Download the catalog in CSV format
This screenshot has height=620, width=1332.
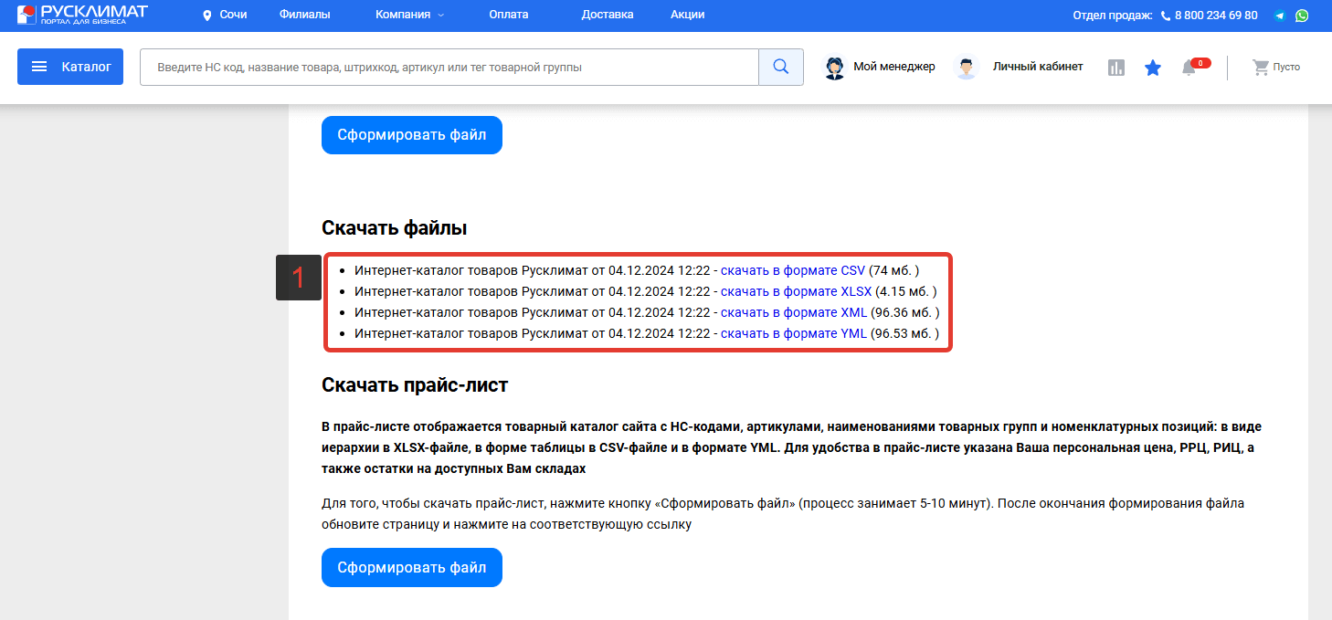[x=793, y=270]
